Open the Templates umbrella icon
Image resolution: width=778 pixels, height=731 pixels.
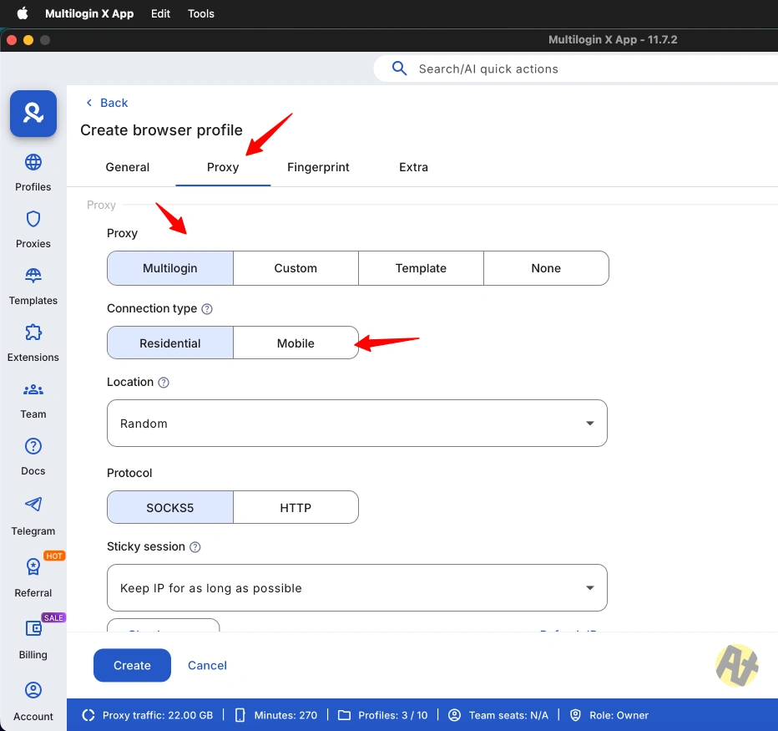tap(33, 276)
